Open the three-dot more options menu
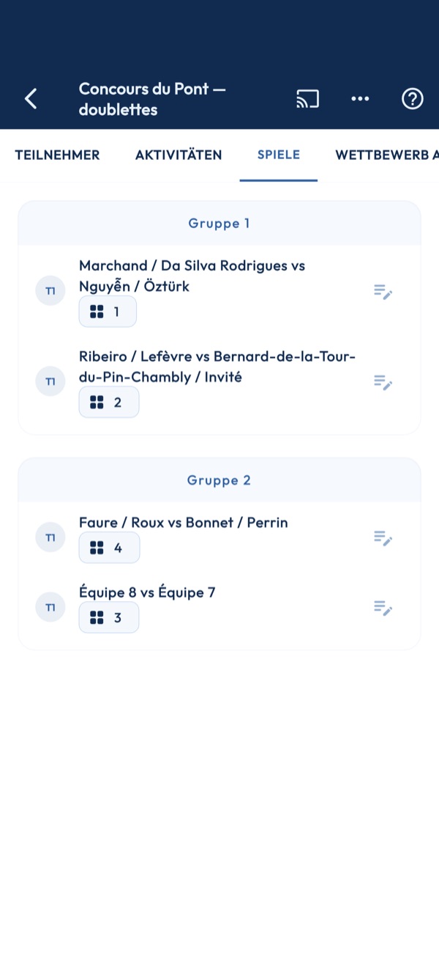This screenshot has width=439, height=956. click(x=360, y=98)
